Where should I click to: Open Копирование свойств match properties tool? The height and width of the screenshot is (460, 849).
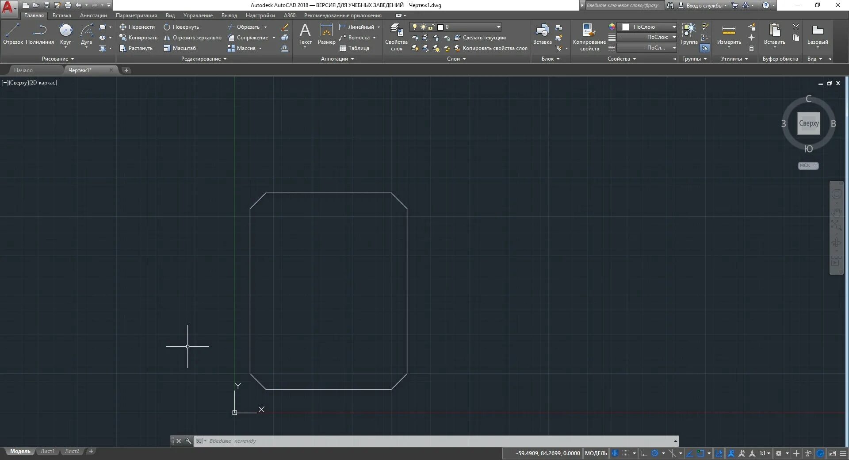[x=589, y=37]
